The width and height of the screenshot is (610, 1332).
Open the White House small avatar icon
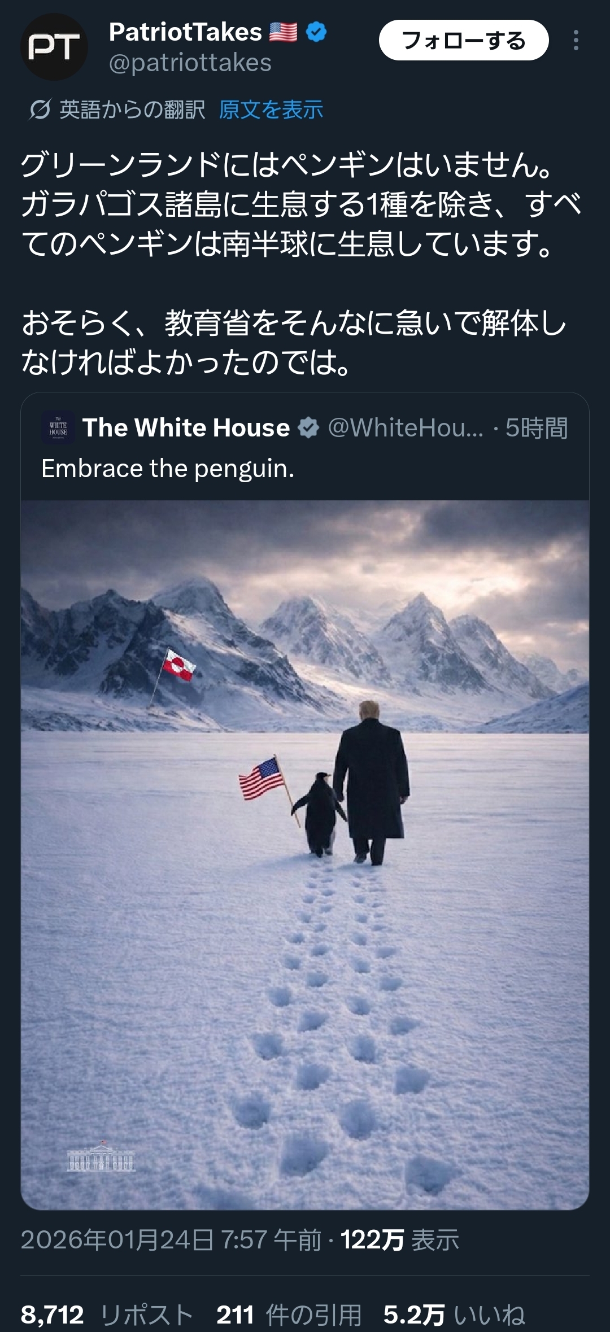pyautogui.click(x=58, y=427)
